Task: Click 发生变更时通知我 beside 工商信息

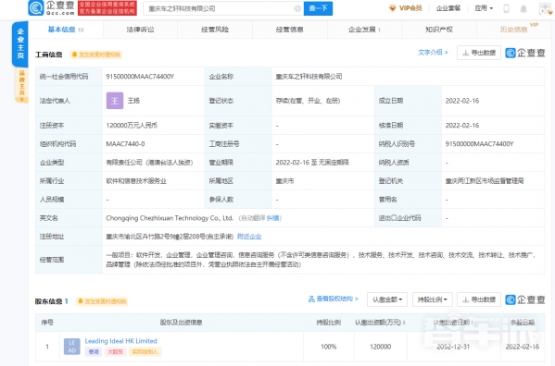Action: (x=96, y=55)
